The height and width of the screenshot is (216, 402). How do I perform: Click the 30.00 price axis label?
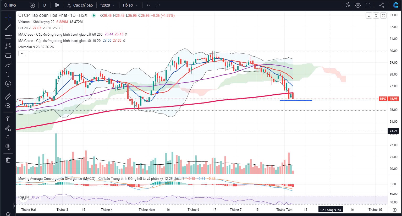pos(393,51)
